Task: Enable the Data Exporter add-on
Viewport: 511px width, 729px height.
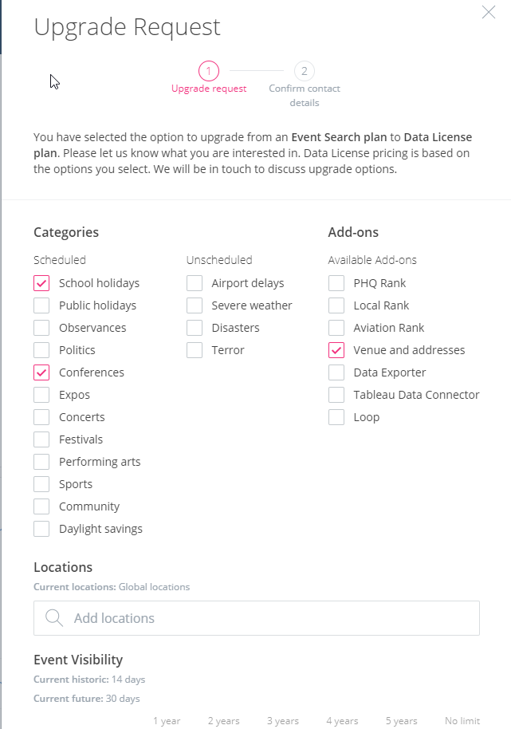Action: pos(336,372)
